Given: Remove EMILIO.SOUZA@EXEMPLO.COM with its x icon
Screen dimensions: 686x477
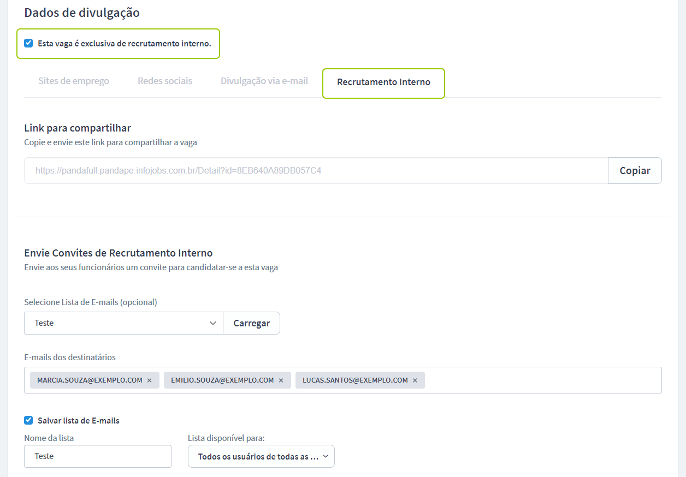Looking at the screenshot, I should [281, 380].
